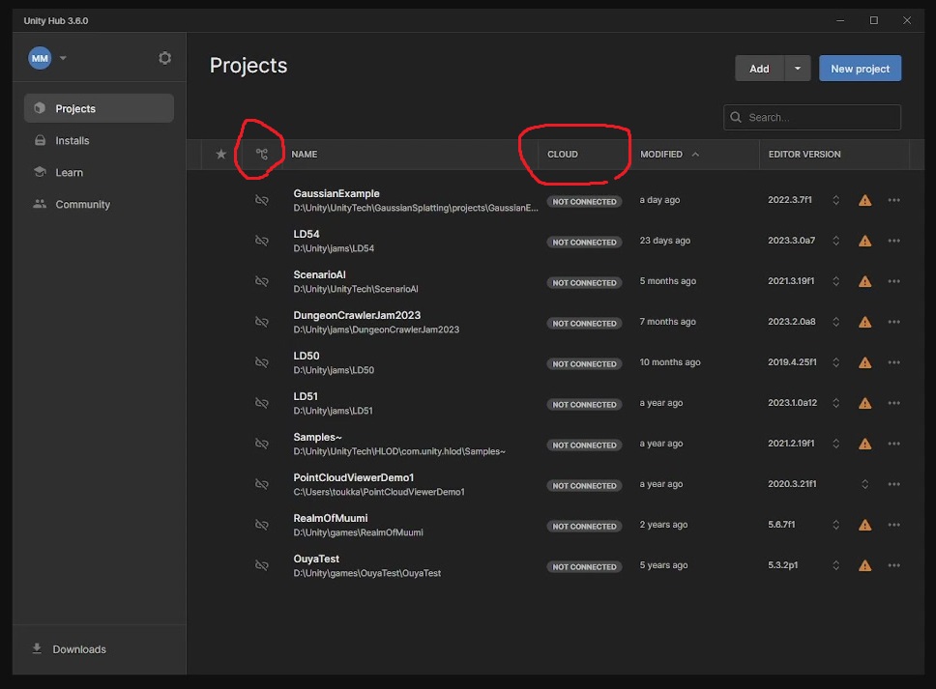The image size is (936, 689).
Task: Open the settings gear in sidebar
Action: click(164, 58)
